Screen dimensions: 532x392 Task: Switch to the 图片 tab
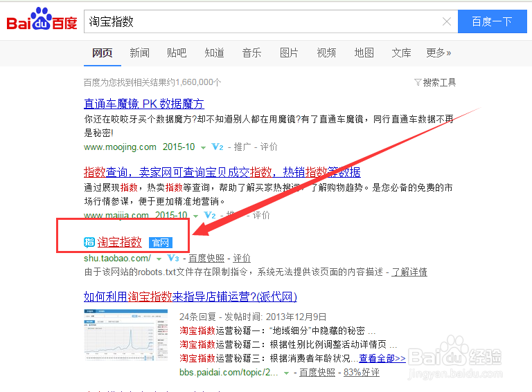289,53
